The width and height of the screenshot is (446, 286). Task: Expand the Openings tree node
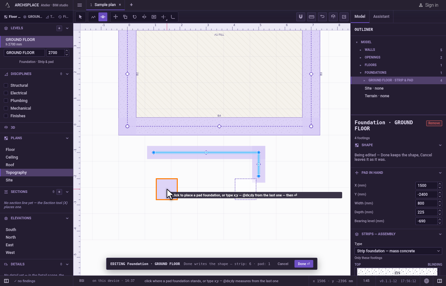361,58
